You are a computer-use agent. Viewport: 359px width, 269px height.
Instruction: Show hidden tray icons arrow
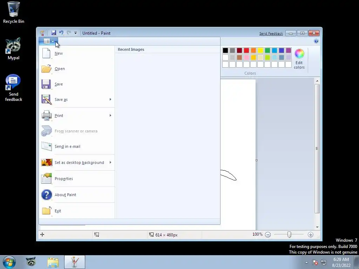(x=306, y=262)
